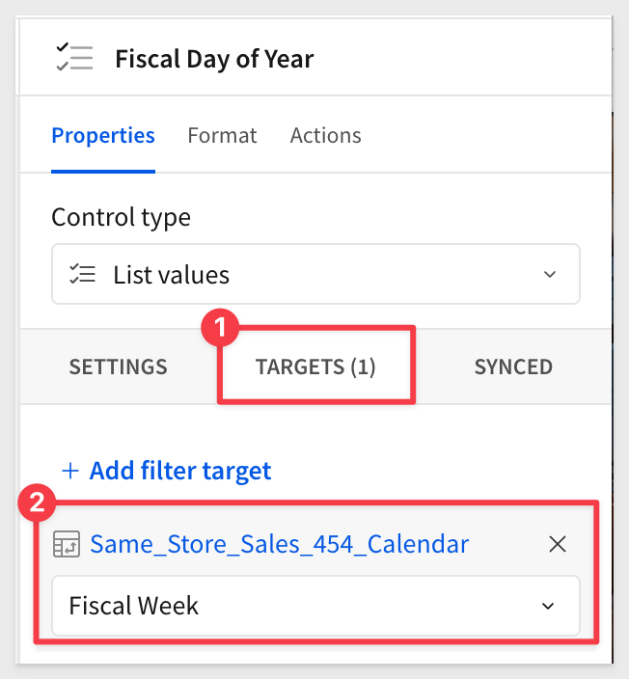This screenshot has width=629, height=679.
Task: Click the plus icon for adding filter target
Action: click(x=70, y=472)
